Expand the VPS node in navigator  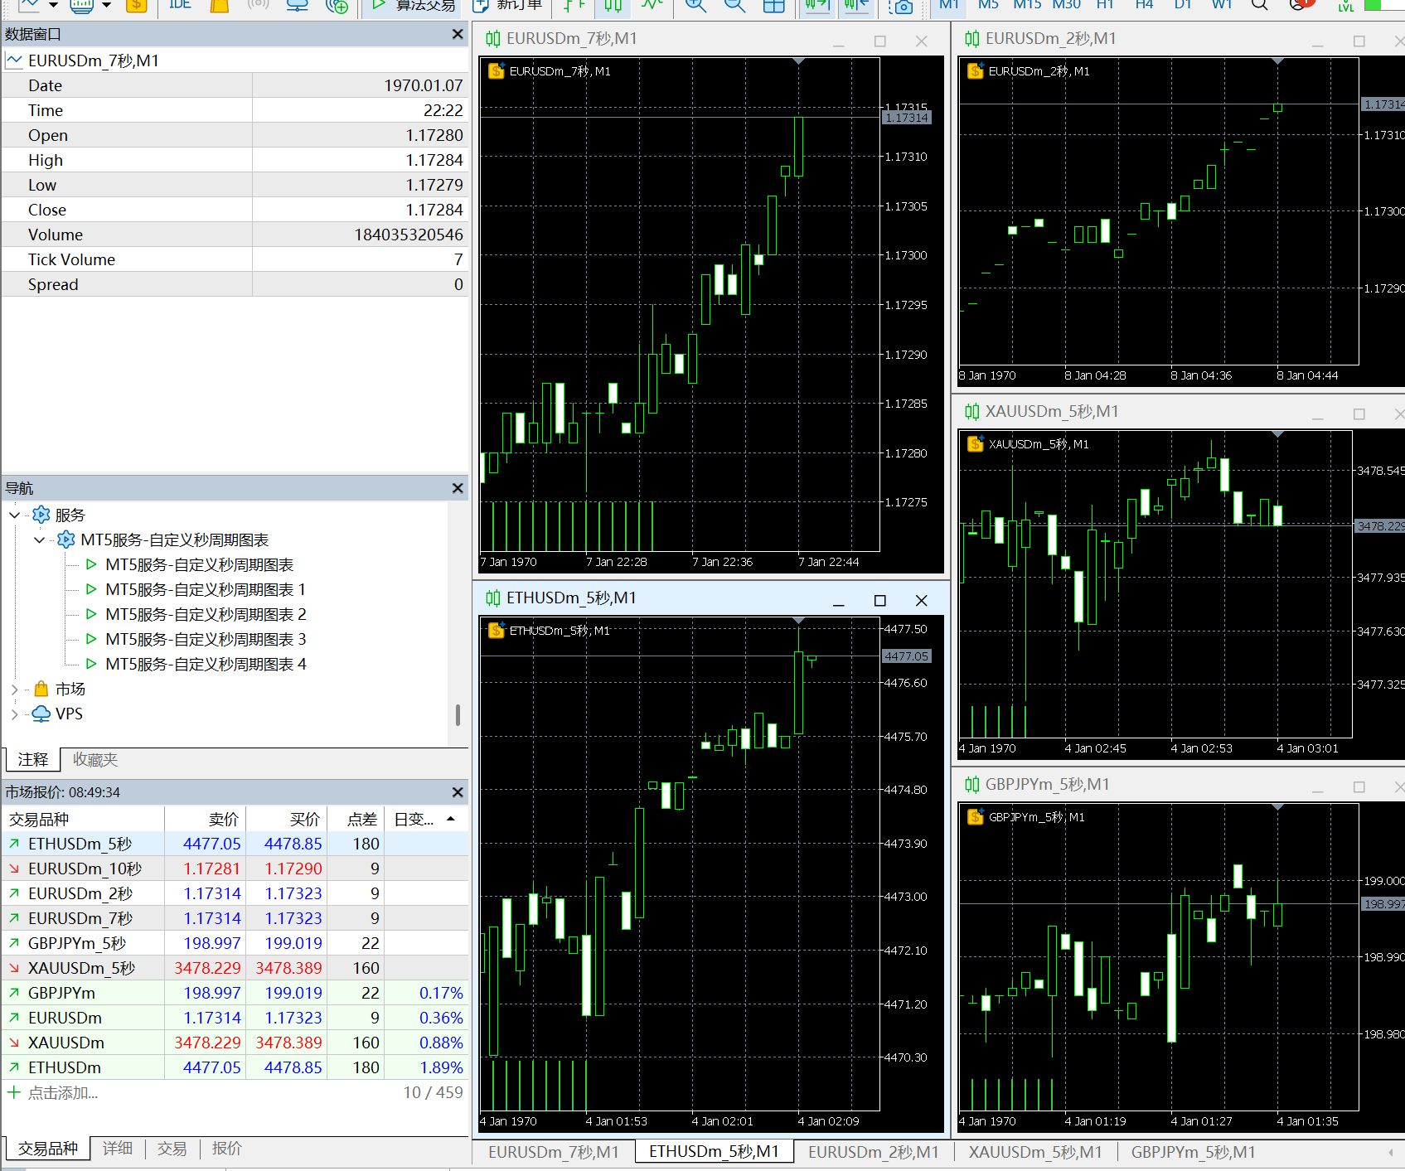[14, 714]
